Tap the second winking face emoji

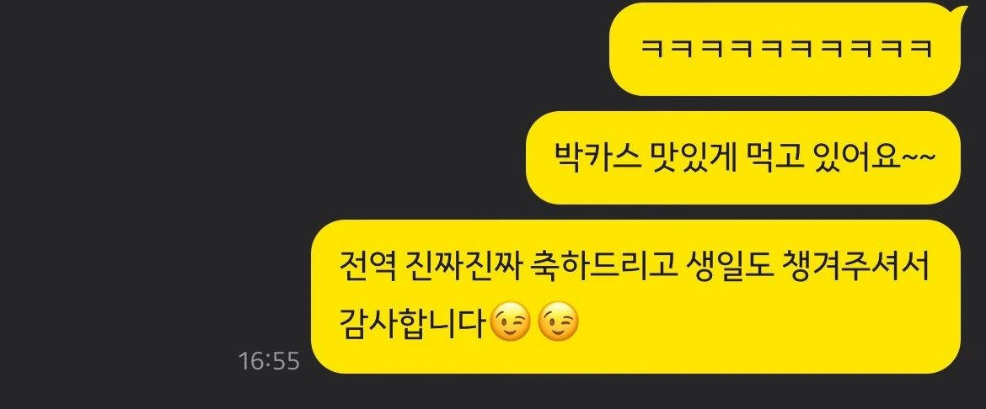[x=559, y=321]
